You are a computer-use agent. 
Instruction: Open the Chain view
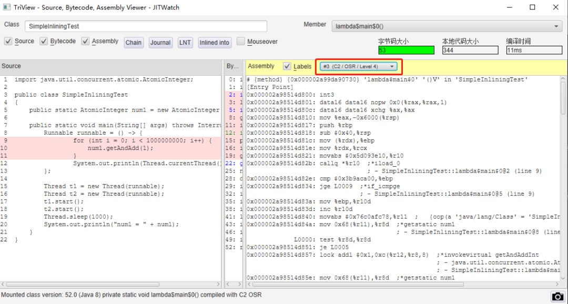pyautogui.click(x=133, y=43)
